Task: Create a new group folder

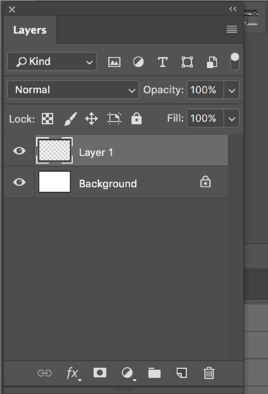Action: [x=154, y=373]
